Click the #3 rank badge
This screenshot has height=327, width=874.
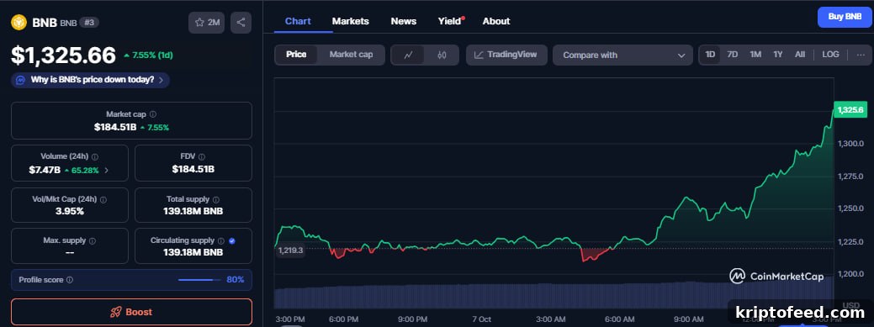(89, 23)
